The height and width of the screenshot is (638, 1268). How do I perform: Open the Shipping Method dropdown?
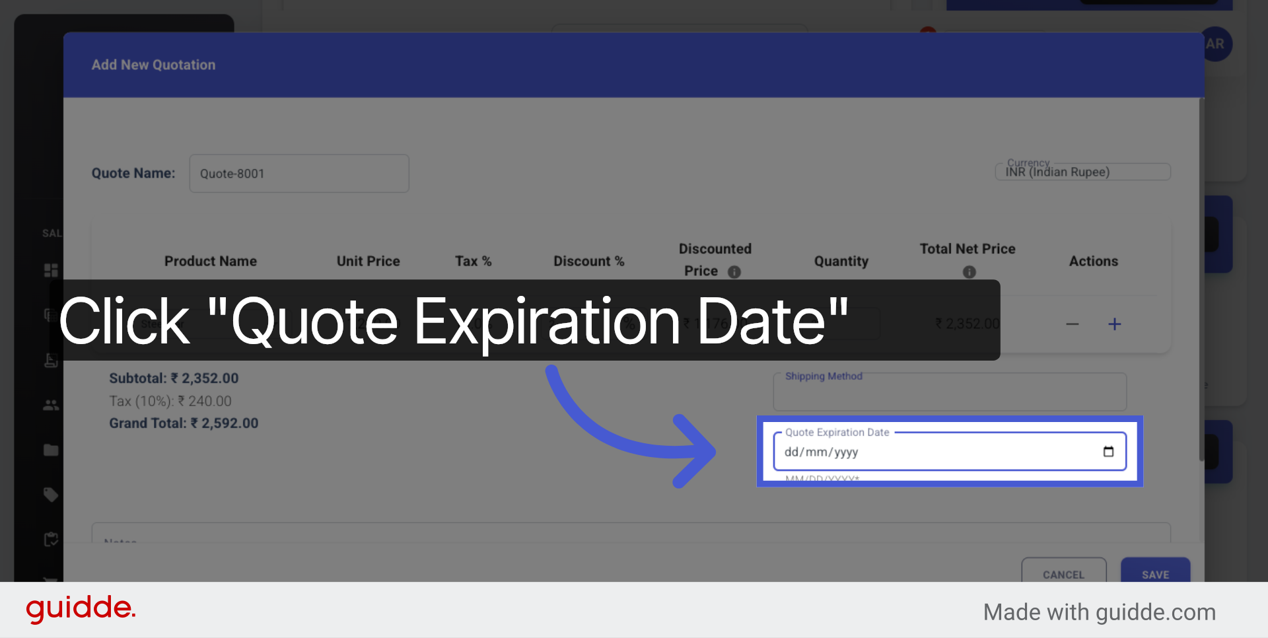point(950,392)
